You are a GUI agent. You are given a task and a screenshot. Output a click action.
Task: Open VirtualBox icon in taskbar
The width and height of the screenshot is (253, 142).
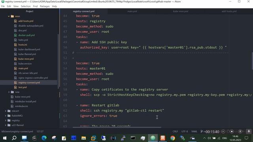pos(93,138)
